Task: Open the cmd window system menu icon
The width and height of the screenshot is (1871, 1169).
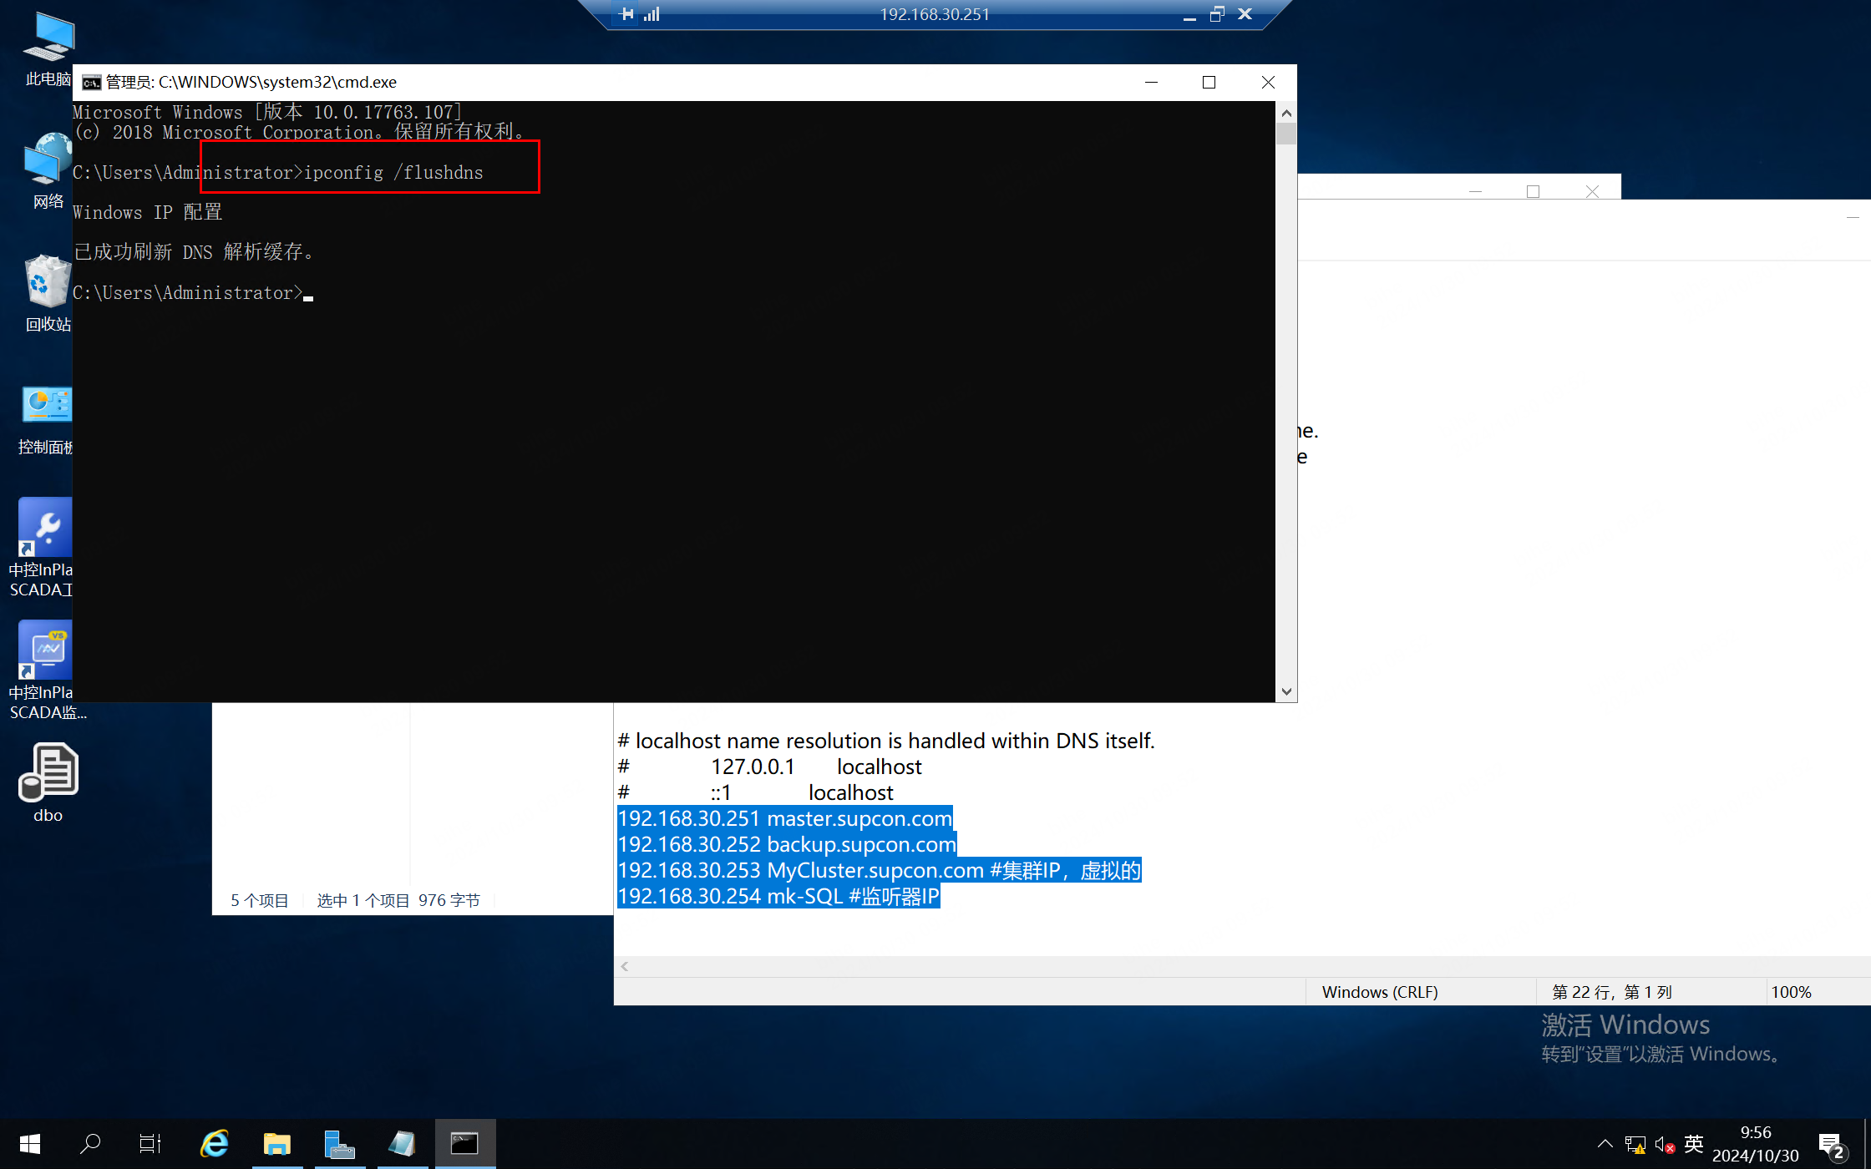Action: (91, 82)
